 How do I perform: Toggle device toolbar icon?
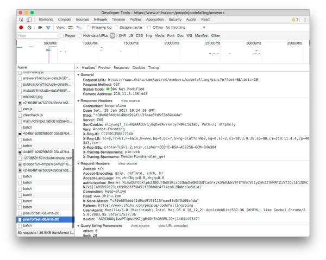click(x=29, y=20)
